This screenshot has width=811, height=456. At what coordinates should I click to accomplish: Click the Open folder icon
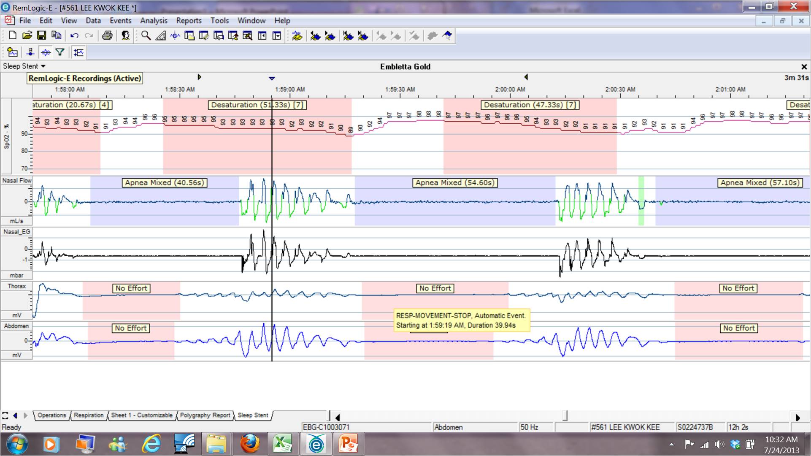pos(27,36)
